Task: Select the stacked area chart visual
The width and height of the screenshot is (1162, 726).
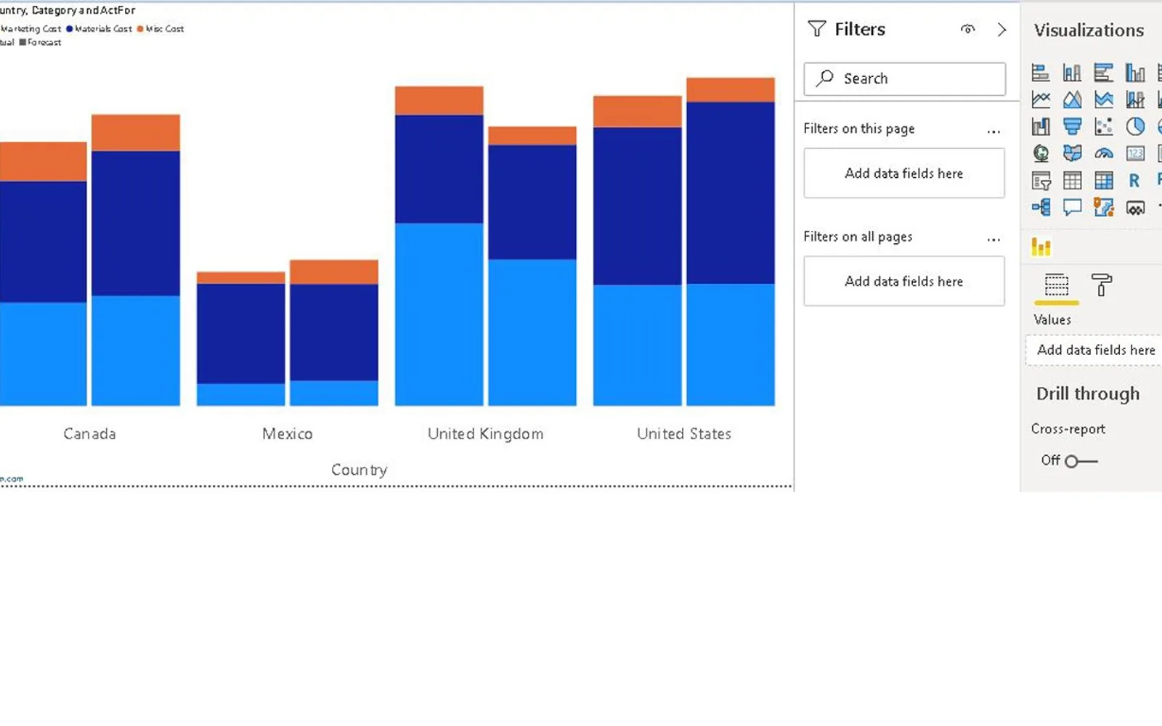Action: click(x=1103, y=99)
